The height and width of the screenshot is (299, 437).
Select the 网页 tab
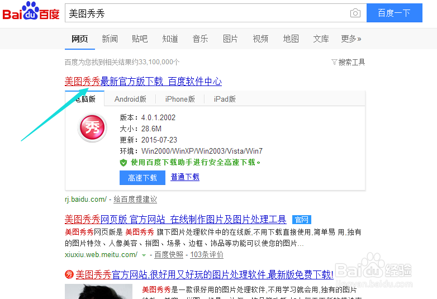tap(80, 39)
